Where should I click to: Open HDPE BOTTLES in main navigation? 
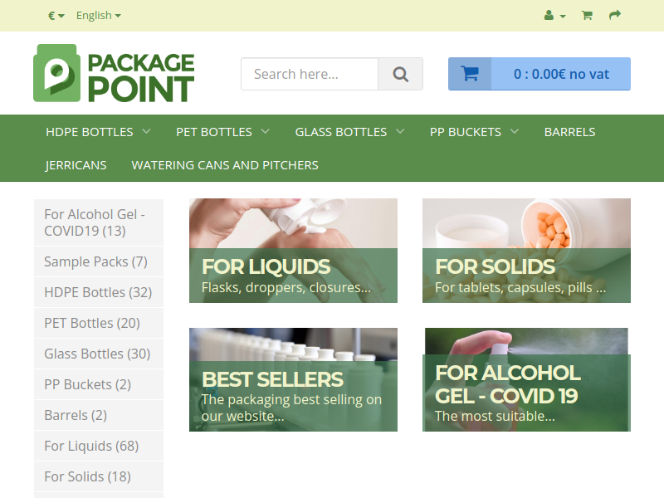pos(90,132)
